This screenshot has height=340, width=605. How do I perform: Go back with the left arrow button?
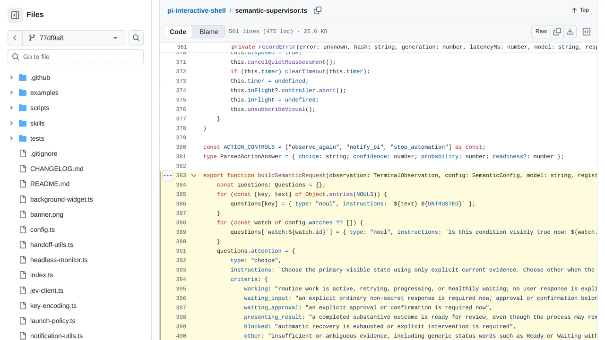(15, 38)
